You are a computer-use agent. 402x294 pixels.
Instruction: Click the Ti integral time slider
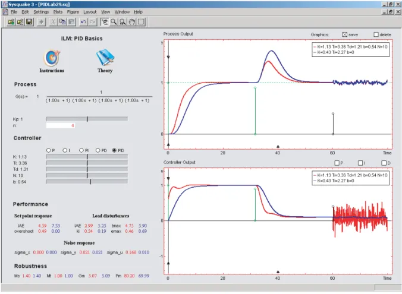(87, 163)
